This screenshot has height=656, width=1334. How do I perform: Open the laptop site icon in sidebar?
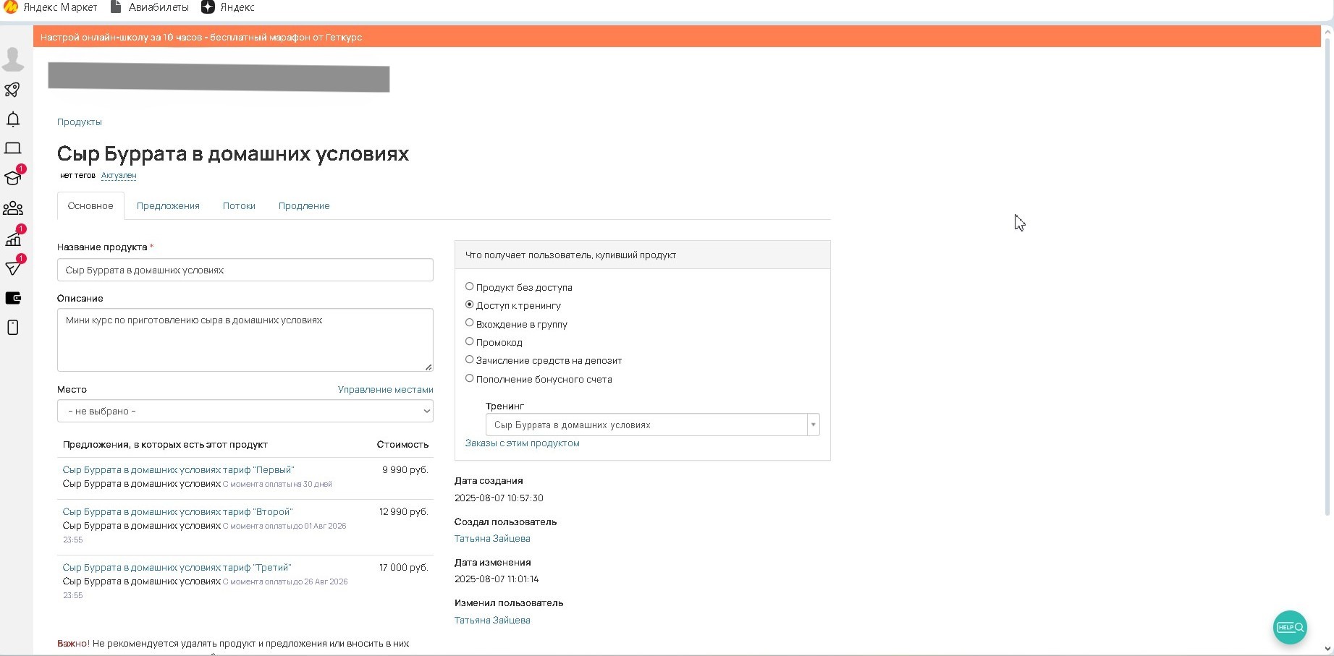13,148
